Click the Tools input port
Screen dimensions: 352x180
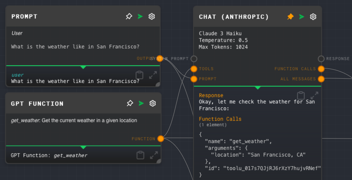tap(194, 69)
